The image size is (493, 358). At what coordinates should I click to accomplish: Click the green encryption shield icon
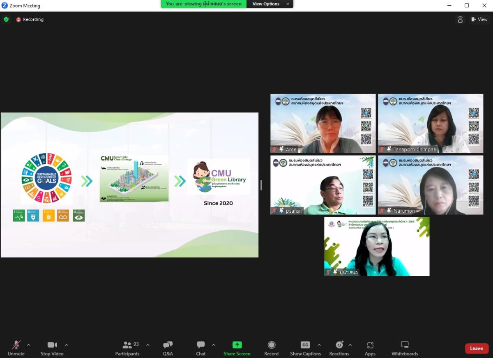6,19
